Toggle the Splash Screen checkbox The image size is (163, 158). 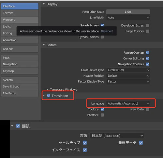click(102, 25)
